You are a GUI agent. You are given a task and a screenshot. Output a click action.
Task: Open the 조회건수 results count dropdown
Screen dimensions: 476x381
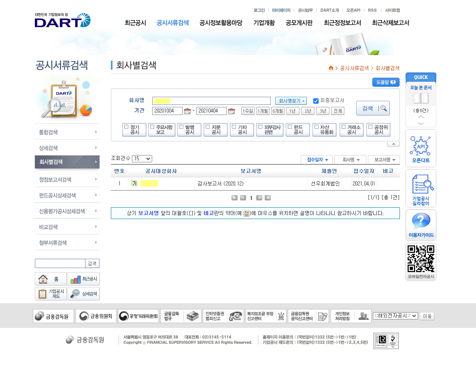click(142, 159)
